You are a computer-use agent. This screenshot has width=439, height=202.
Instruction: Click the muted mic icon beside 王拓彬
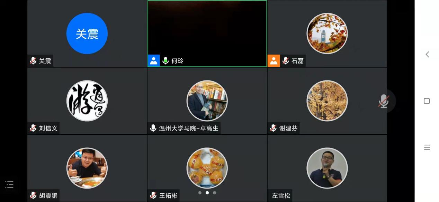point(153,195)
